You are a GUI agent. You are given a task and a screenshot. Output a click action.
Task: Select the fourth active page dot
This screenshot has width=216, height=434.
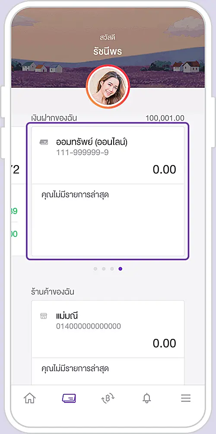tap(120, 269)
